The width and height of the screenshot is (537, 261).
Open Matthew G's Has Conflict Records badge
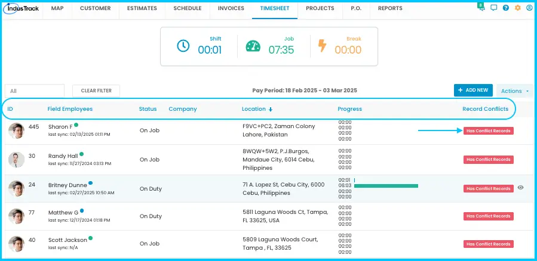click(489, 216)
